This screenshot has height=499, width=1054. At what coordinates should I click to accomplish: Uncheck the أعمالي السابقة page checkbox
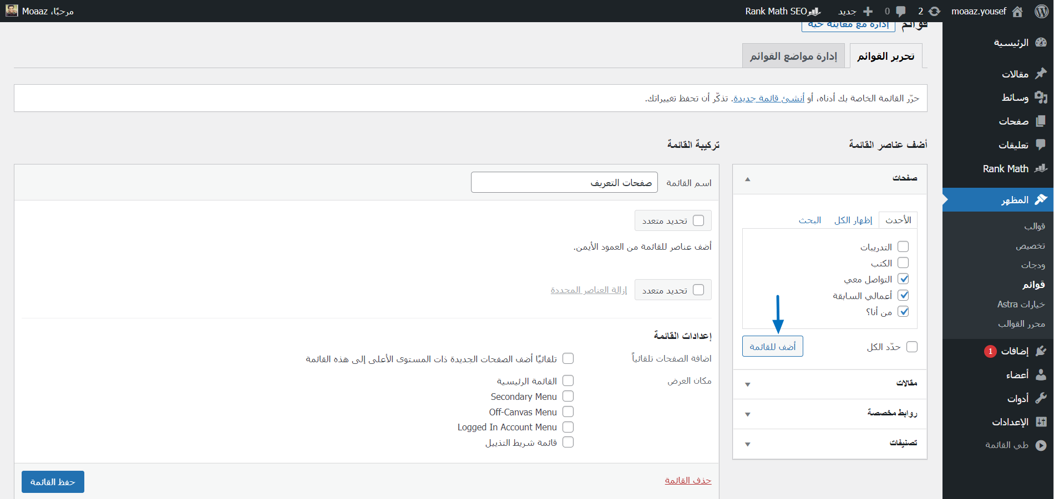click(903, 295)
